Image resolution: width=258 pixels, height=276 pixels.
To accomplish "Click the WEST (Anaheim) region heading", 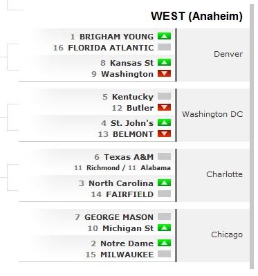I will click(196, 16).
